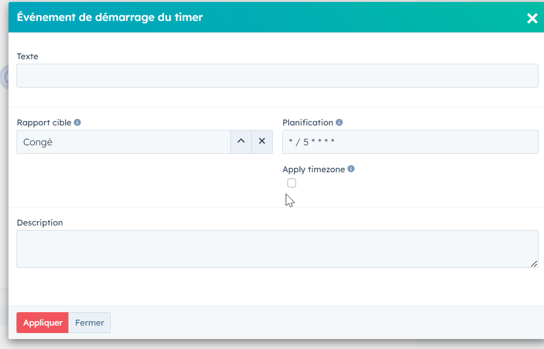544x349 pixels.
Task: Click the Rapport cible label
Action: 44,122
